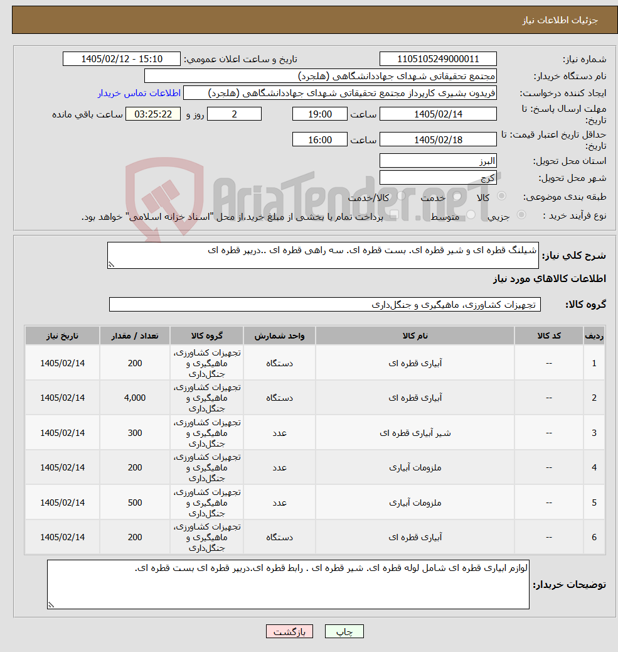This screenshot has height=652, width=618.
Task: Select the کالا radio button
Action: point(502,196)
